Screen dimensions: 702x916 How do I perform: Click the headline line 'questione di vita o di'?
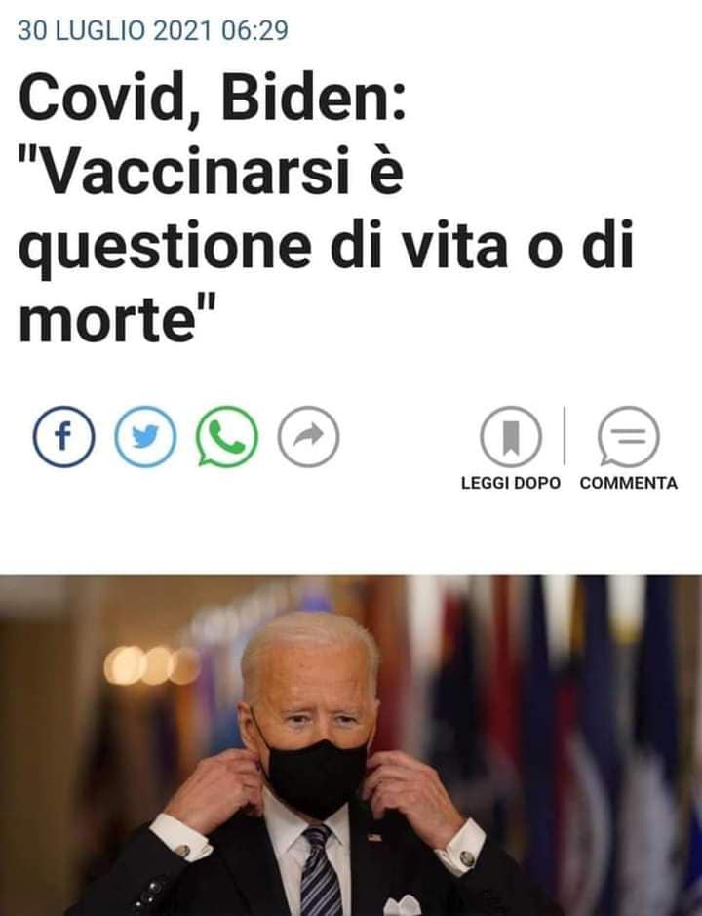click(x=326, y=246)
